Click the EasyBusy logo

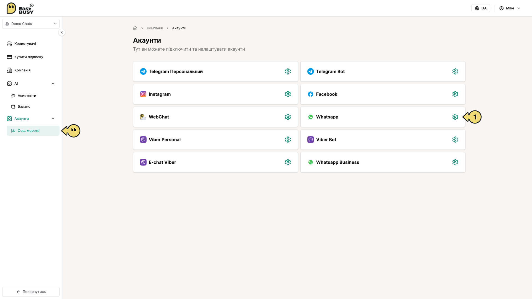pyautogui.click(x=20, y=8)
